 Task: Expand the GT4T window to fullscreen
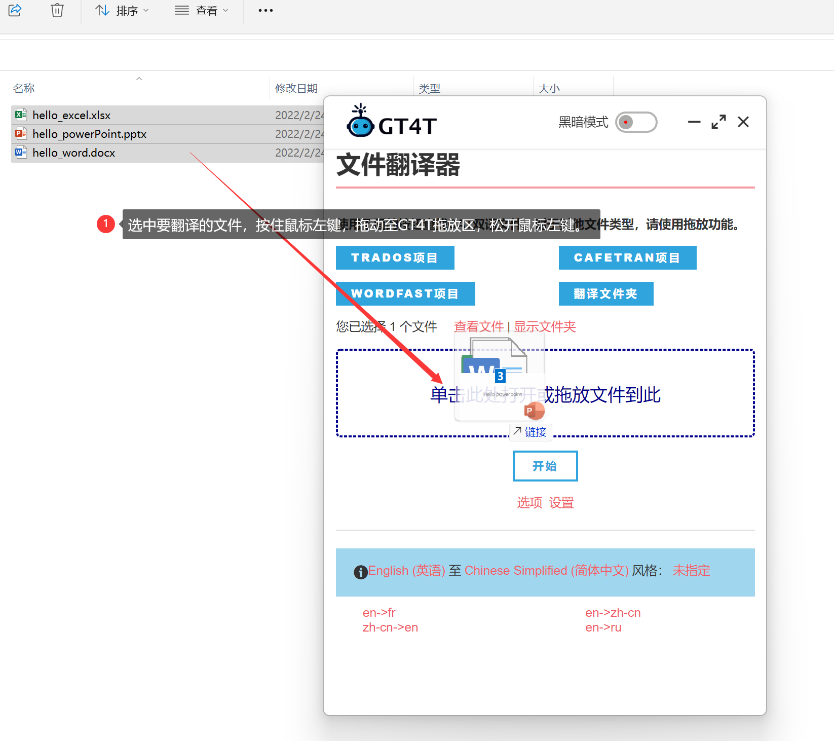[718, 122]
